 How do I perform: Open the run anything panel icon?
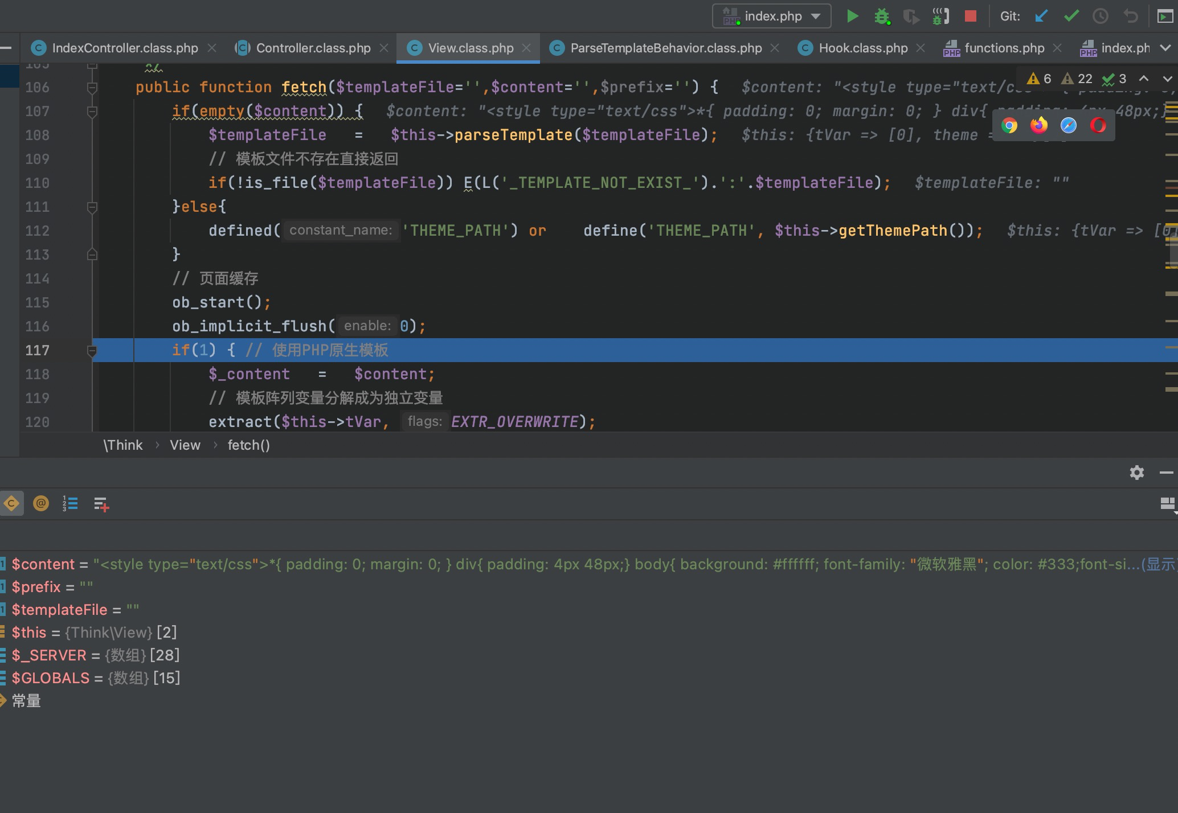coord(1165,16)
